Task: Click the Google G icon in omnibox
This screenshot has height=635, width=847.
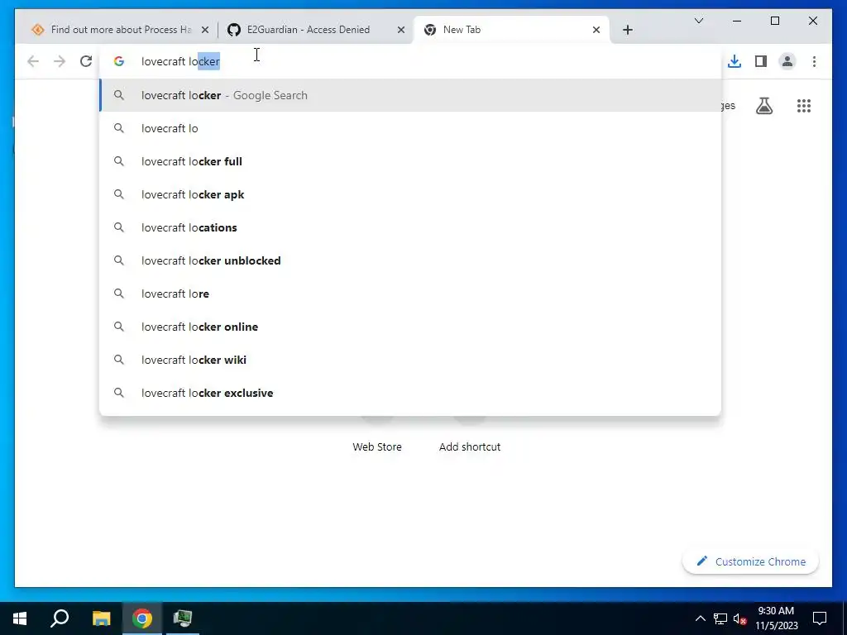Action: click(119, 61)
